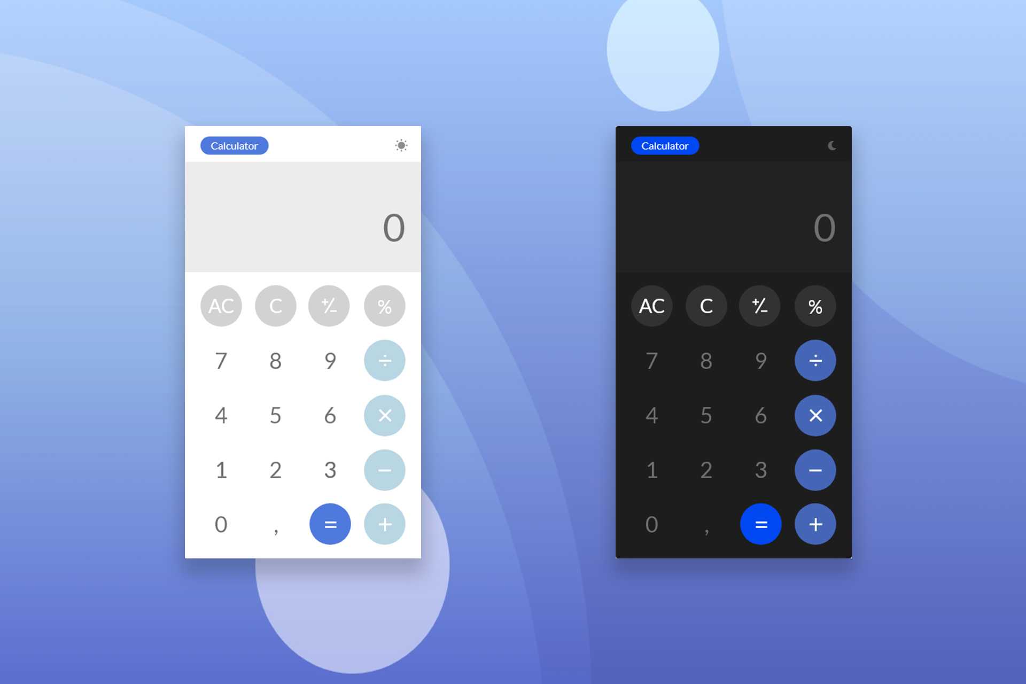Image resolution: width=1026 pixels, height=684 pixels.
Task: Click the percentage (%) operator button
Action: point(384,305)
